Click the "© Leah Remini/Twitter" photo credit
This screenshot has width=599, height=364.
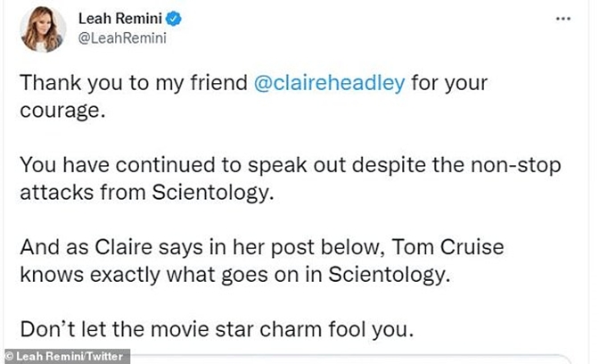65,356
